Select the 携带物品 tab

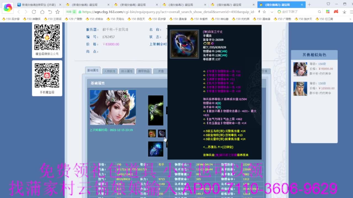[x=143, y=71]
